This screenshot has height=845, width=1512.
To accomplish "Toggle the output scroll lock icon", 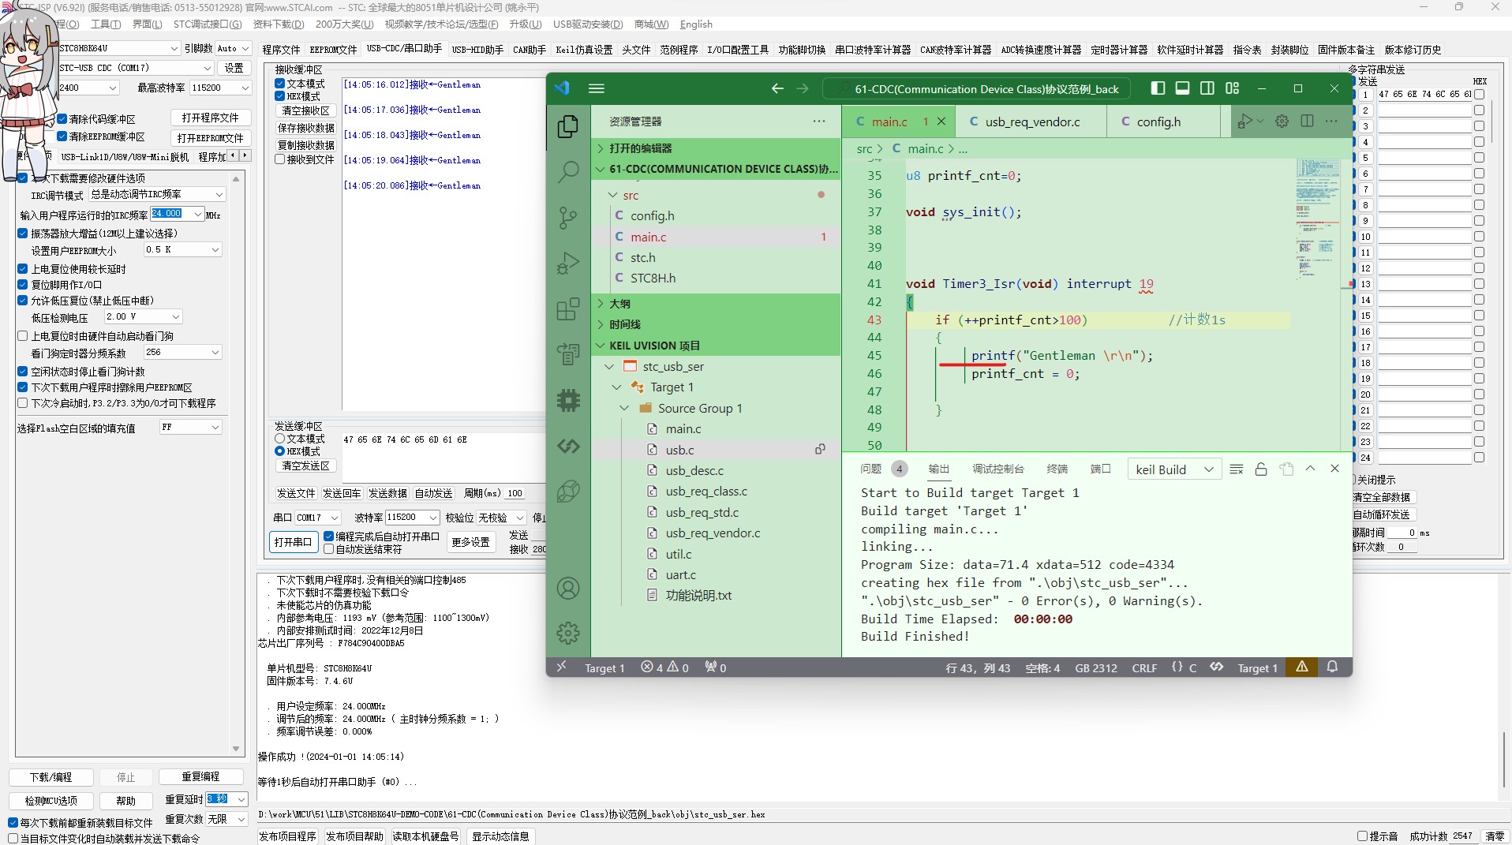I will click(1261, 469).
